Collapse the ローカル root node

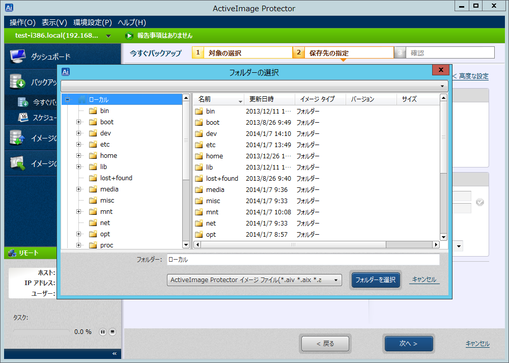[68, 100]
